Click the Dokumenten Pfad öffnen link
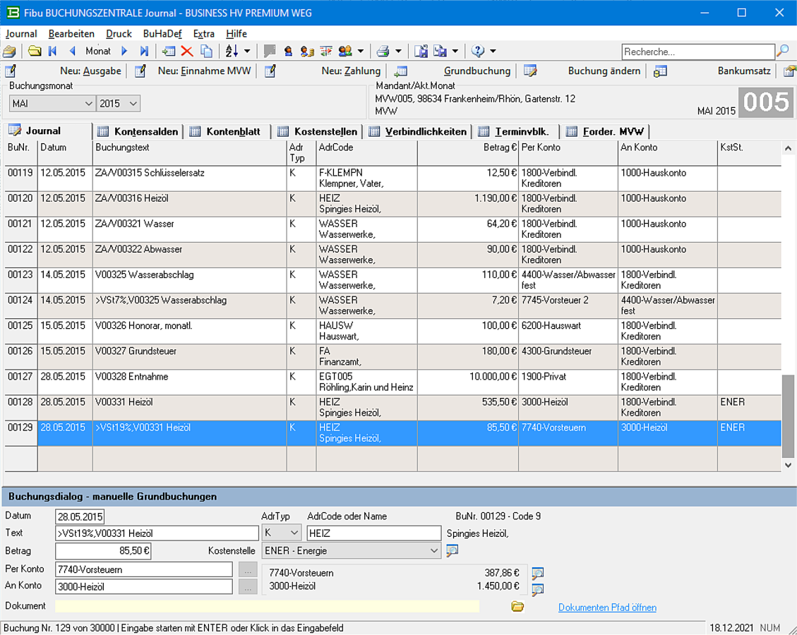The width and height of the screenshot is (797, 635). tap(607, 607)
